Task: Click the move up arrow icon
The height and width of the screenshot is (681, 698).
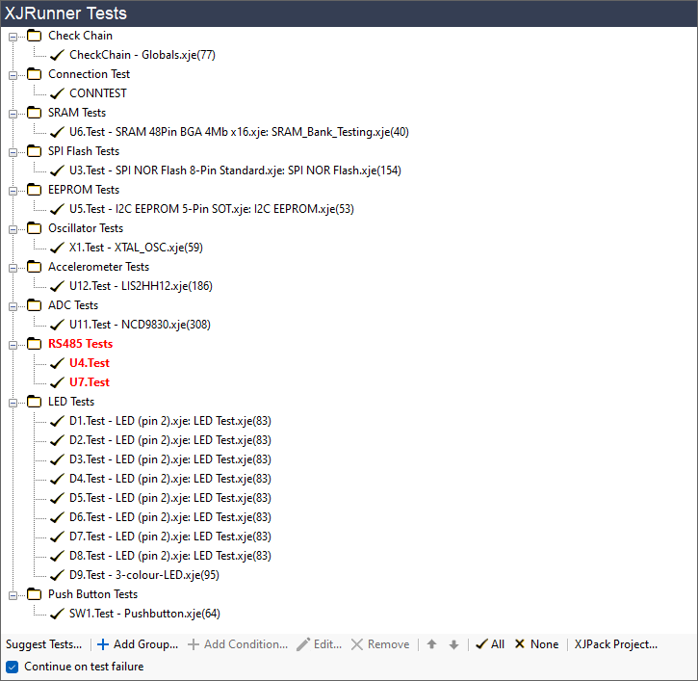Action: (x=431, y=644)
